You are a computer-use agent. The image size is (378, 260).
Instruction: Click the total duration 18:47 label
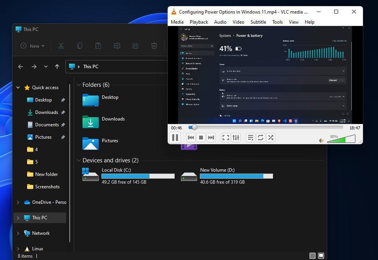tap(355, 128)
